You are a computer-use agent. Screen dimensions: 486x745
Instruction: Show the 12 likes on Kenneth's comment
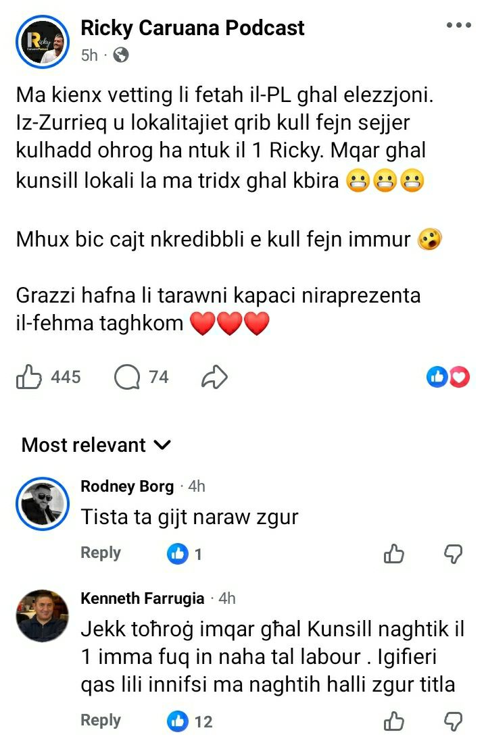click(190, 721)
